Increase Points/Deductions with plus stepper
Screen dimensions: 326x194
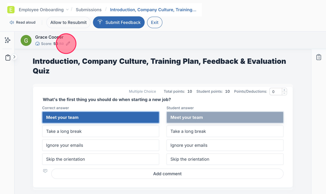[284, 90]
